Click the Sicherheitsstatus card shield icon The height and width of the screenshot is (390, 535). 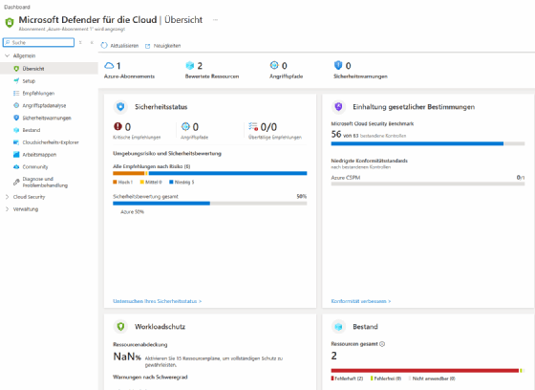click(120, 107)
